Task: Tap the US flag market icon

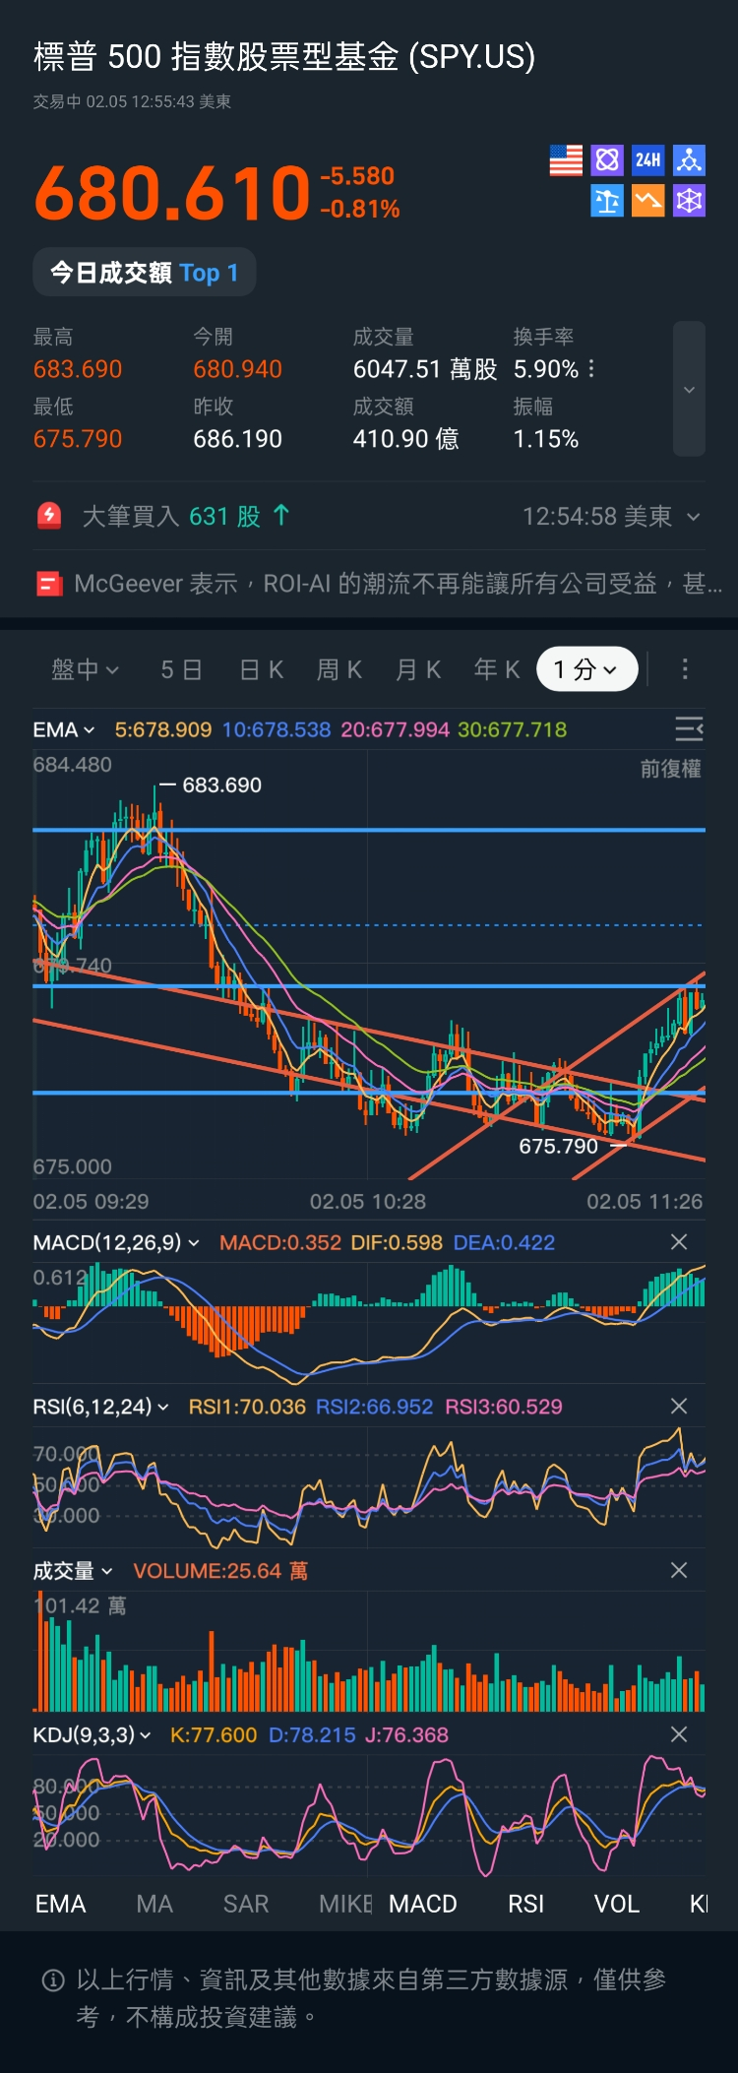Action: click(x=566, y=160)
